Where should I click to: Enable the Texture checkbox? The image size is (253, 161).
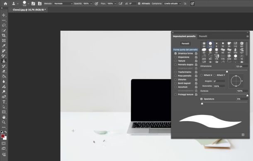pos(175,61)
